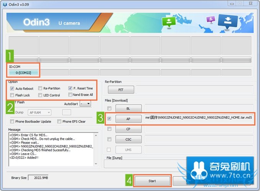The width and height of the screenshot is (260, 191).
Task: Click the File [Dump] path field
Action: (x=145, y=164)
